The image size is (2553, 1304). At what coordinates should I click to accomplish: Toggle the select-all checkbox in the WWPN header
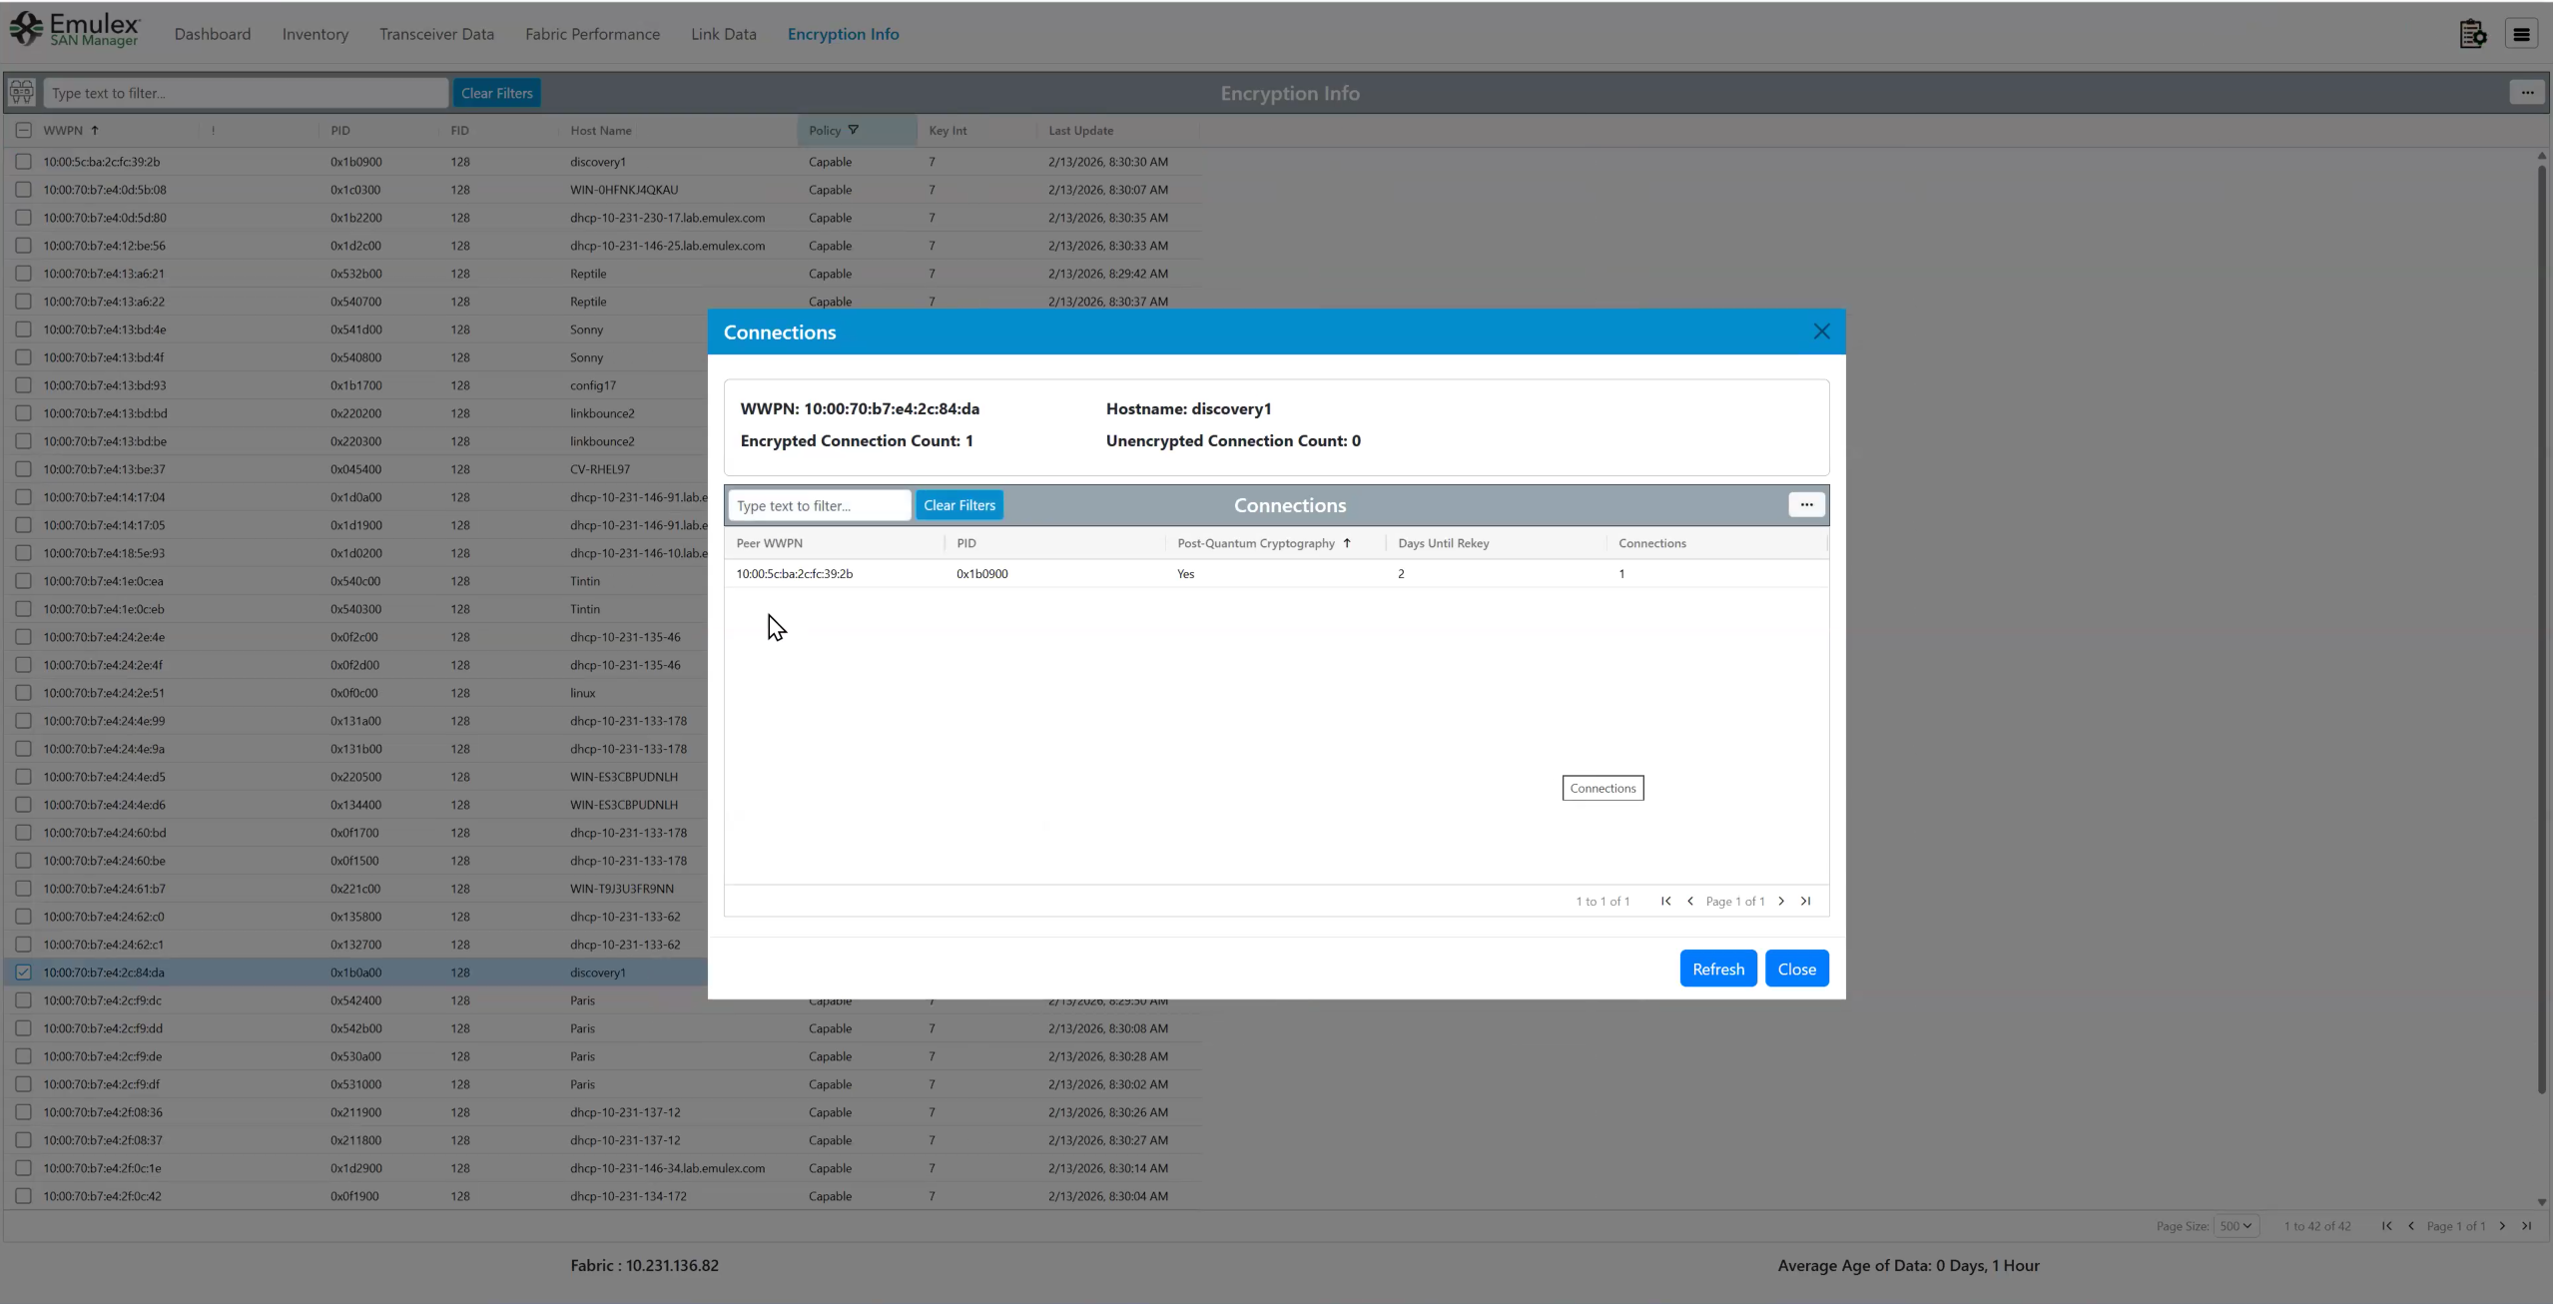tap(23, 131)
